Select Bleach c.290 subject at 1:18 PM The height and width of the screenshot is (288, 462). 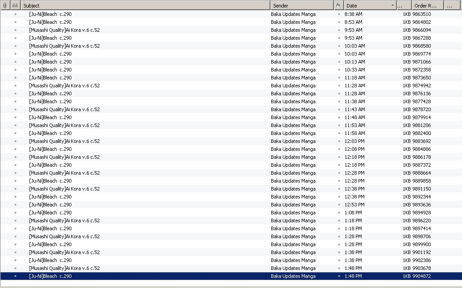[50, 229]
